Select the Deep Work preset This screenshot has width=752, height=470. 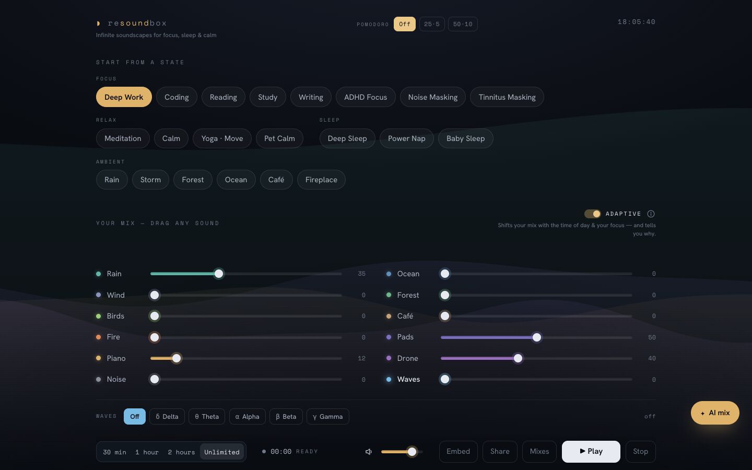[x=124, y=97]
